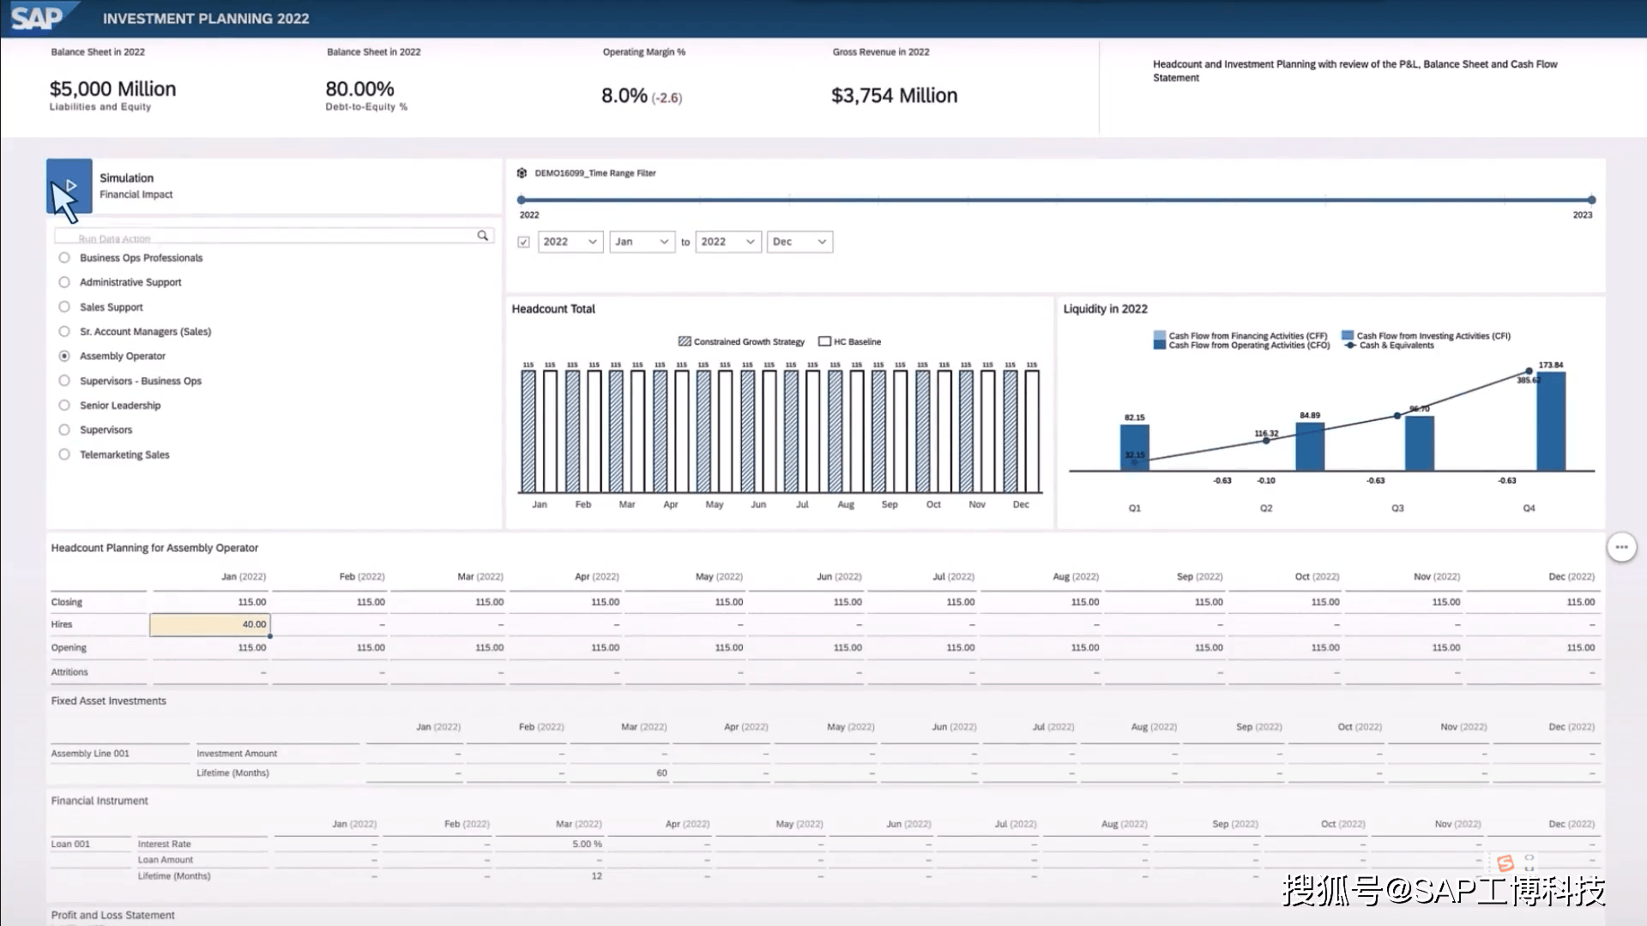1647x926 pixels.
Task: Open the three-dots more options button
Action: pos(1621,547)
